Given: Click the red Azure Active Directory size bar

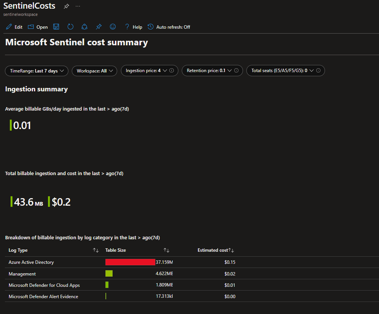Looking at the screenshot, I should click(130, 262).
